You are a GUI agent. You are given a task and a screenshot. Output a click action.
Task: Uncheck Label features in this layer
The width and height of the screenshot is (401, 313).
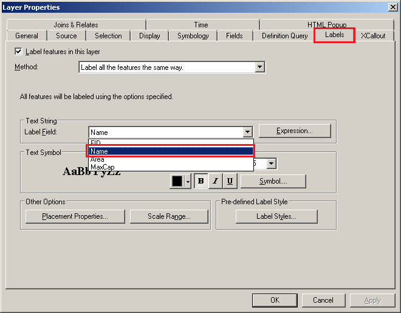point(18,52)
